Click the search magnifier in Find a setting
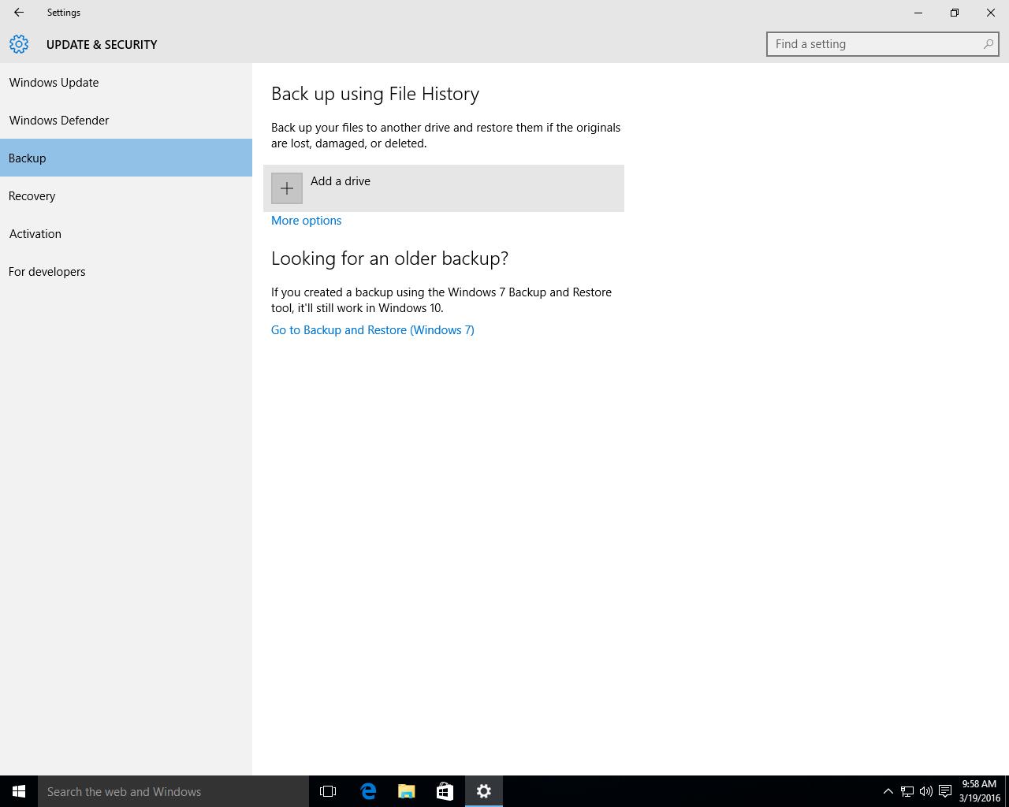Viewport: 1009px width, 807px height. [989, 44]
